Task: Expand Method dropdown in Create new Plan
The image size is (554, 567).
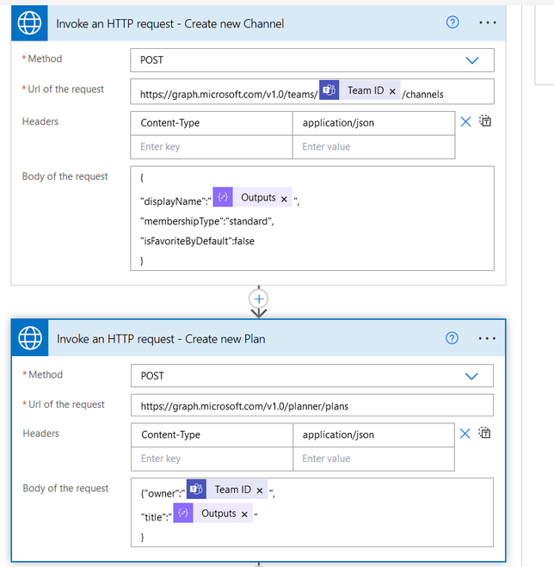Action: pyautogui.click(x=471, y=376)
